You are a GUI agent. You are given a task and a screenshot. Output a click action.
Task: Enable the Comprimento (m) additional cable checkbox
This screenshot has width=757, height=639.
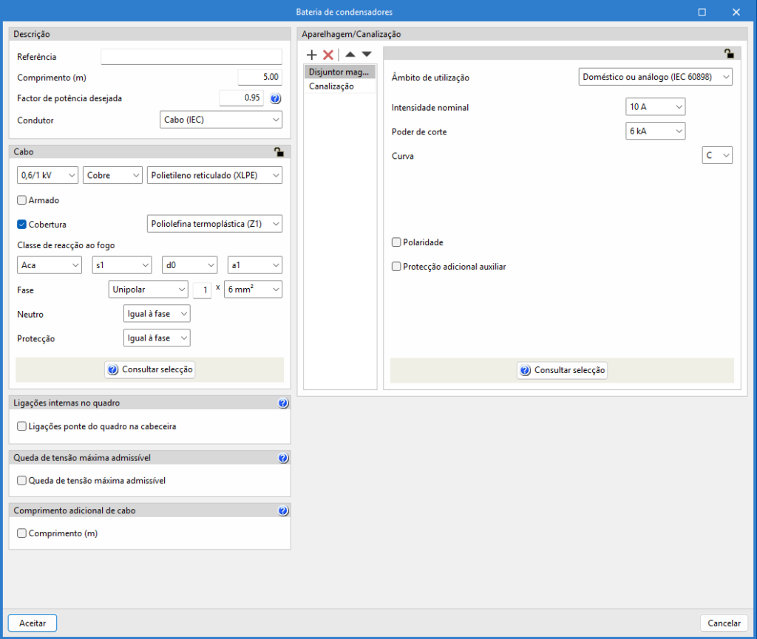[x=21, y=533]
